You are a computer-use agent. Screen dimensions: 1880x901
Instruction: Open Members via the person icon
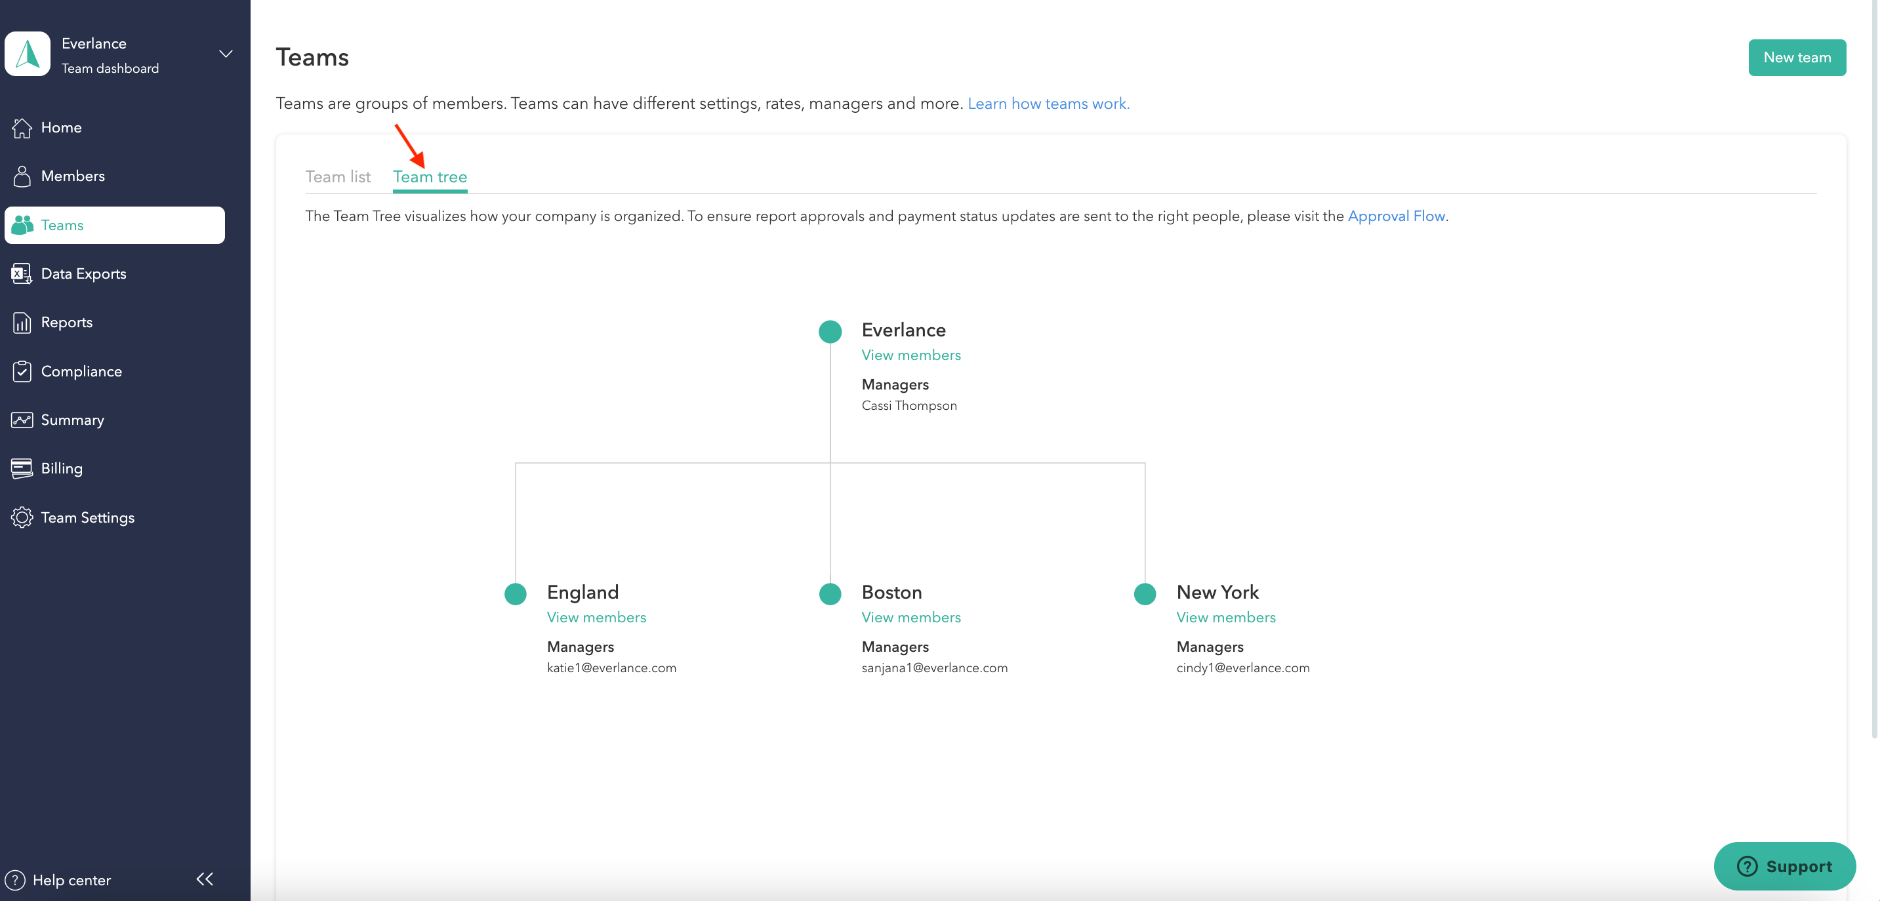[x=22, y=176]
